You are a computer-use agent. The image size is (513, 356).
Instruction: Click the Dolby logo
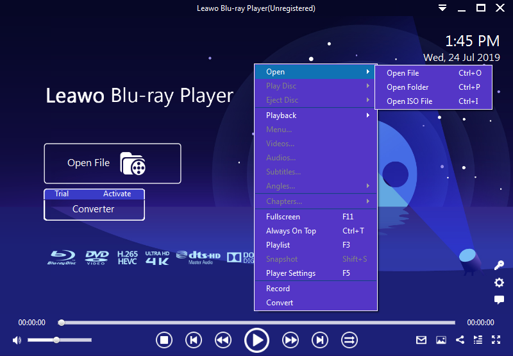pos(240,257)
